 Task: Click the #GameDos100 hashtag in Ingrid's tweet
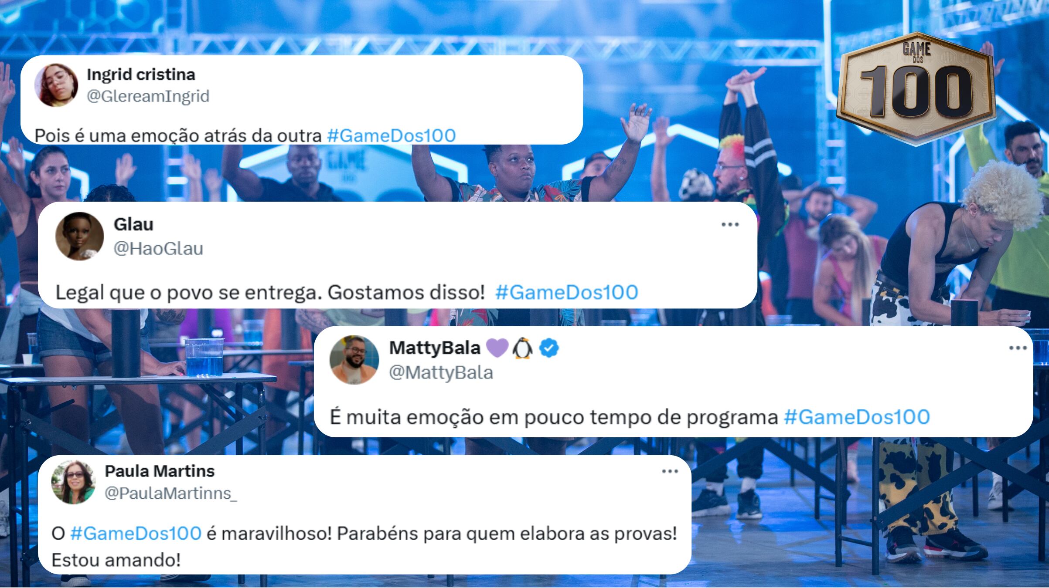[x=391, y=135]
